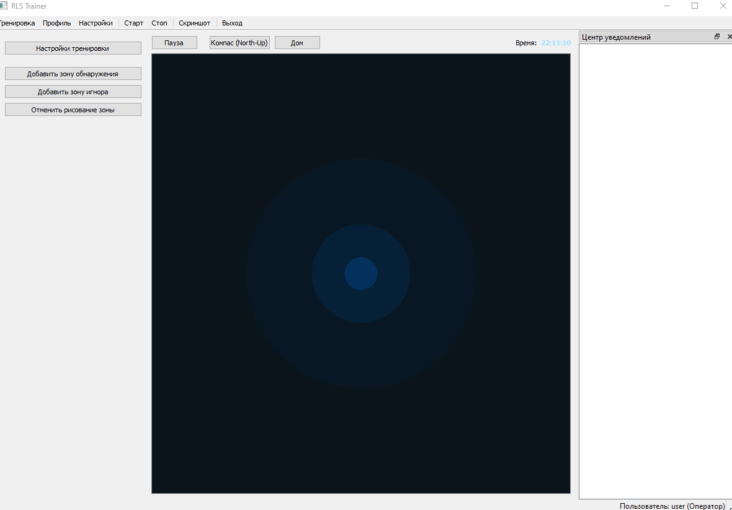Screen dimensions: 732x510
Task: Close the Центр уведомлений panel
Action: click(729, 37)
